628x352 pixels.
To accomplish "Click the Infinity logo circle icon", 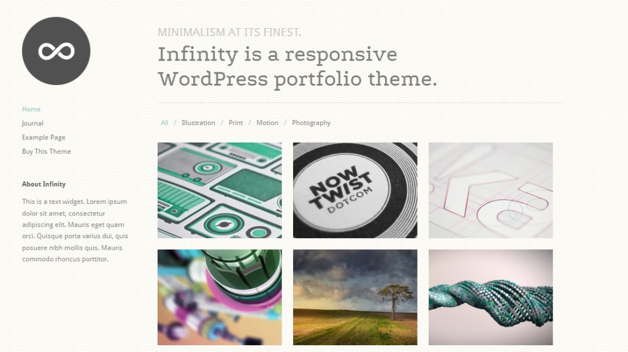I will [56, 51].
